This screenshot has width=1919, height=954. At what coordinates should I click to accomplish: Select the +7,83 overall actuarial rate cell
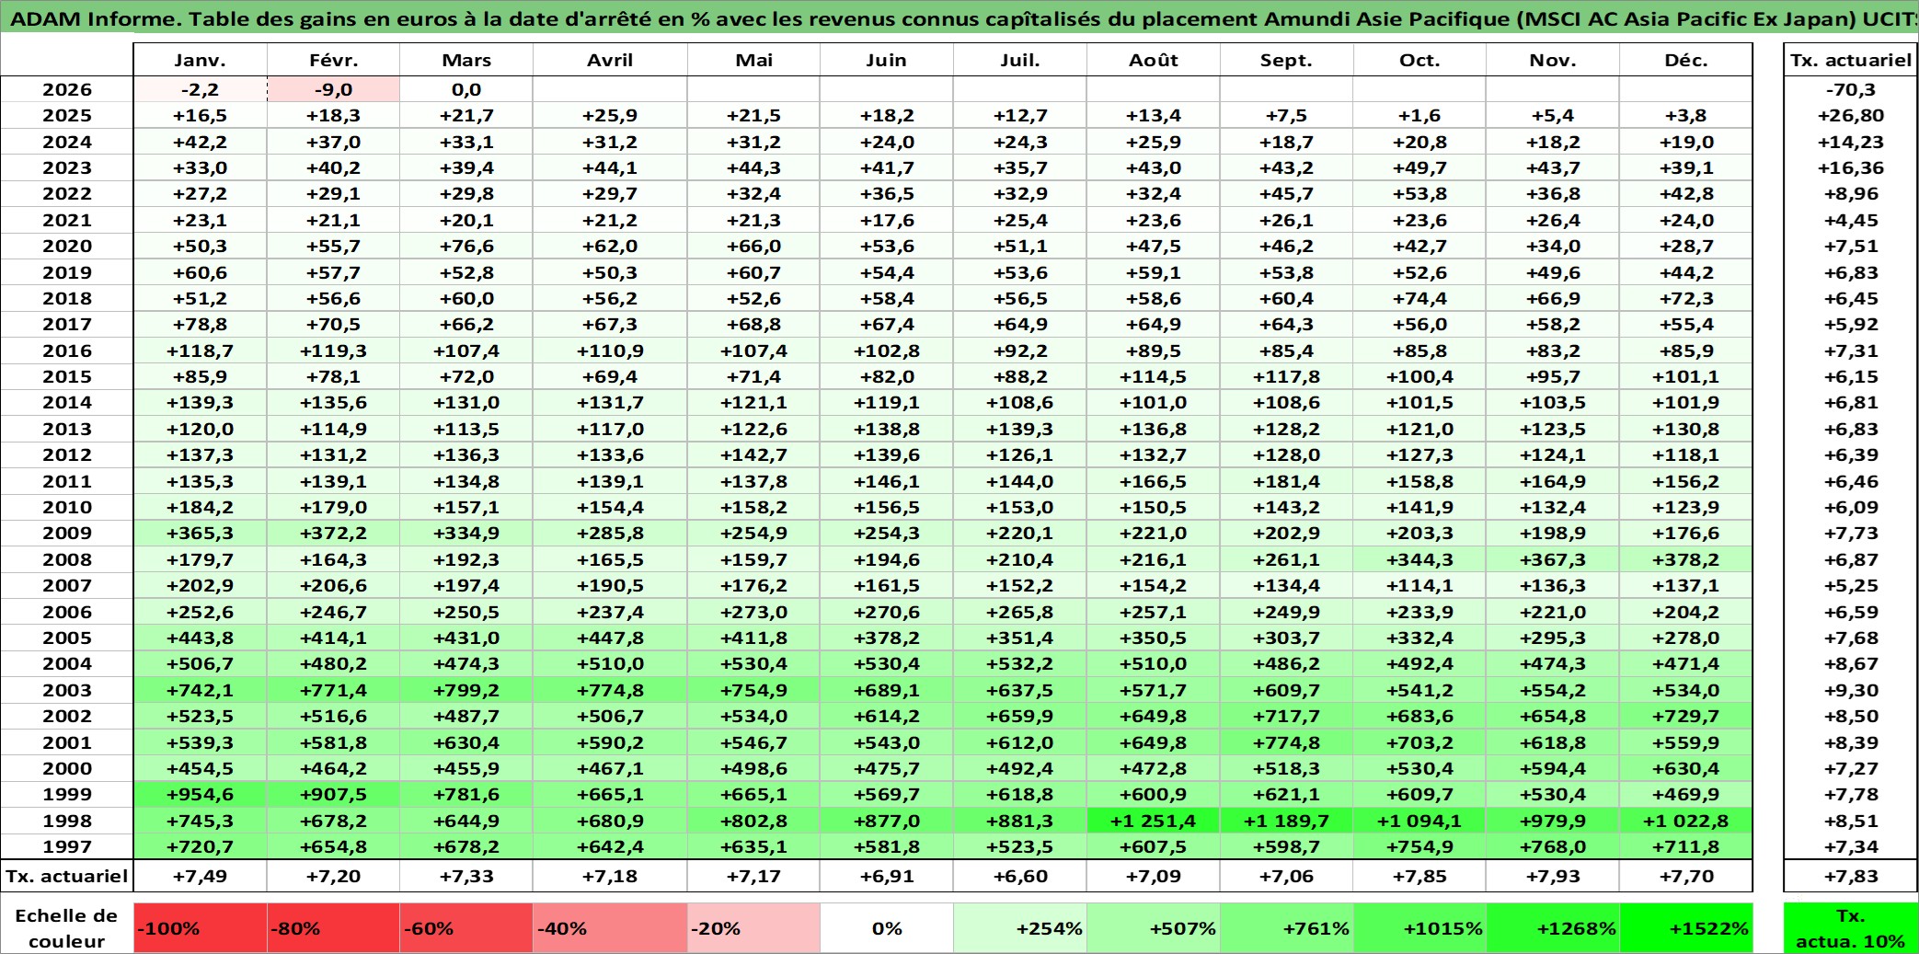click(x=1851, y=876)
